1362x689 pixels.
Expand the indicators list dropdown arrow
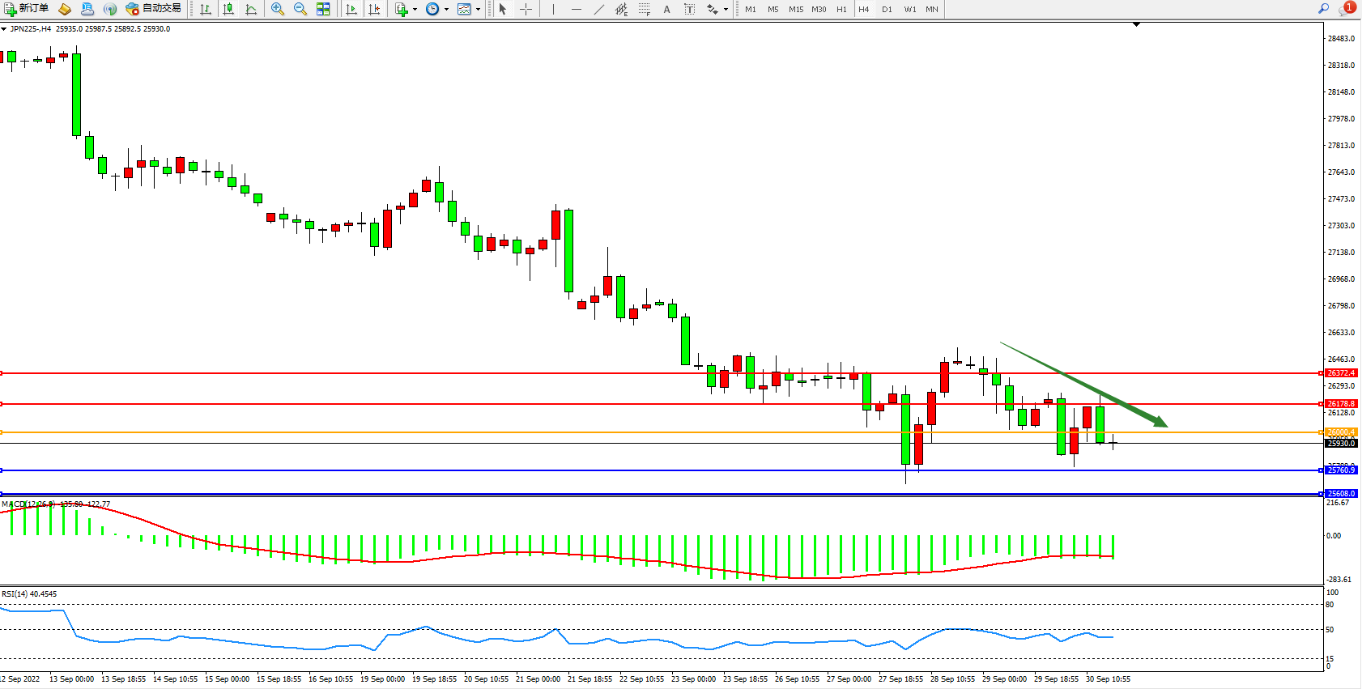pos(415,9)
